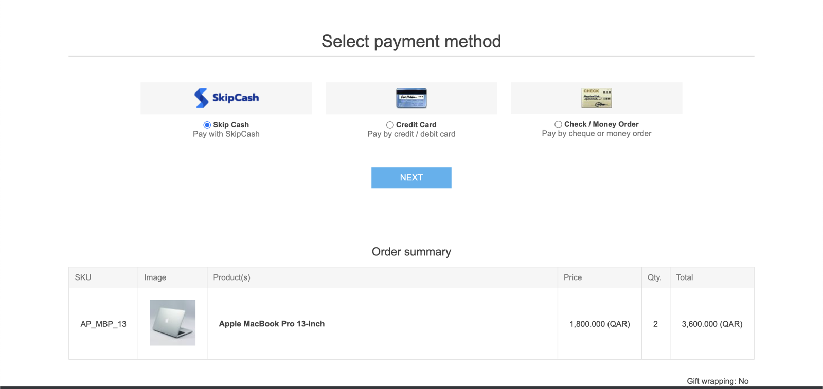Click "Pay by cheque or money order" text

[596, 134]
